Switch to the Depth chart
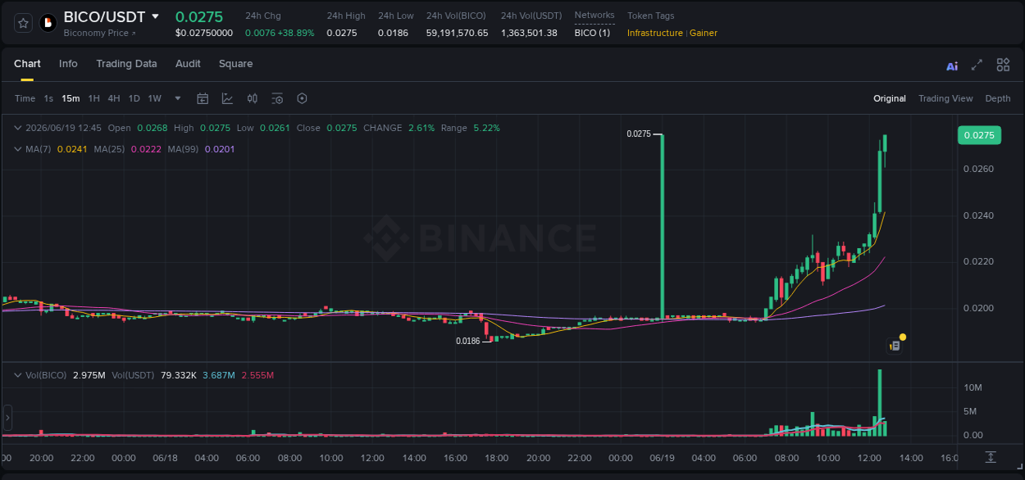This screenshot has width=1025, height=480. 998,98
